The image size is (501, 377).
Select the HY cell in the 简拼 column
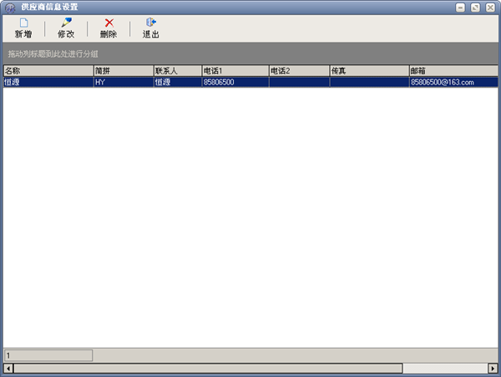pos(123,82)
